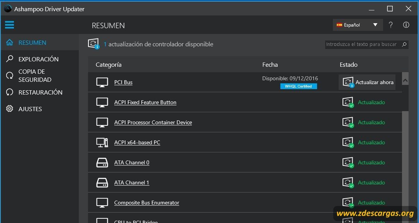
Task: Click status icon for ATA Channel 1
Action: (x=348, y=182)
